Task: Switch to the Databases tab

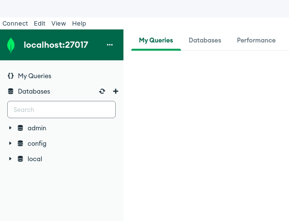Action: point(205,41)
